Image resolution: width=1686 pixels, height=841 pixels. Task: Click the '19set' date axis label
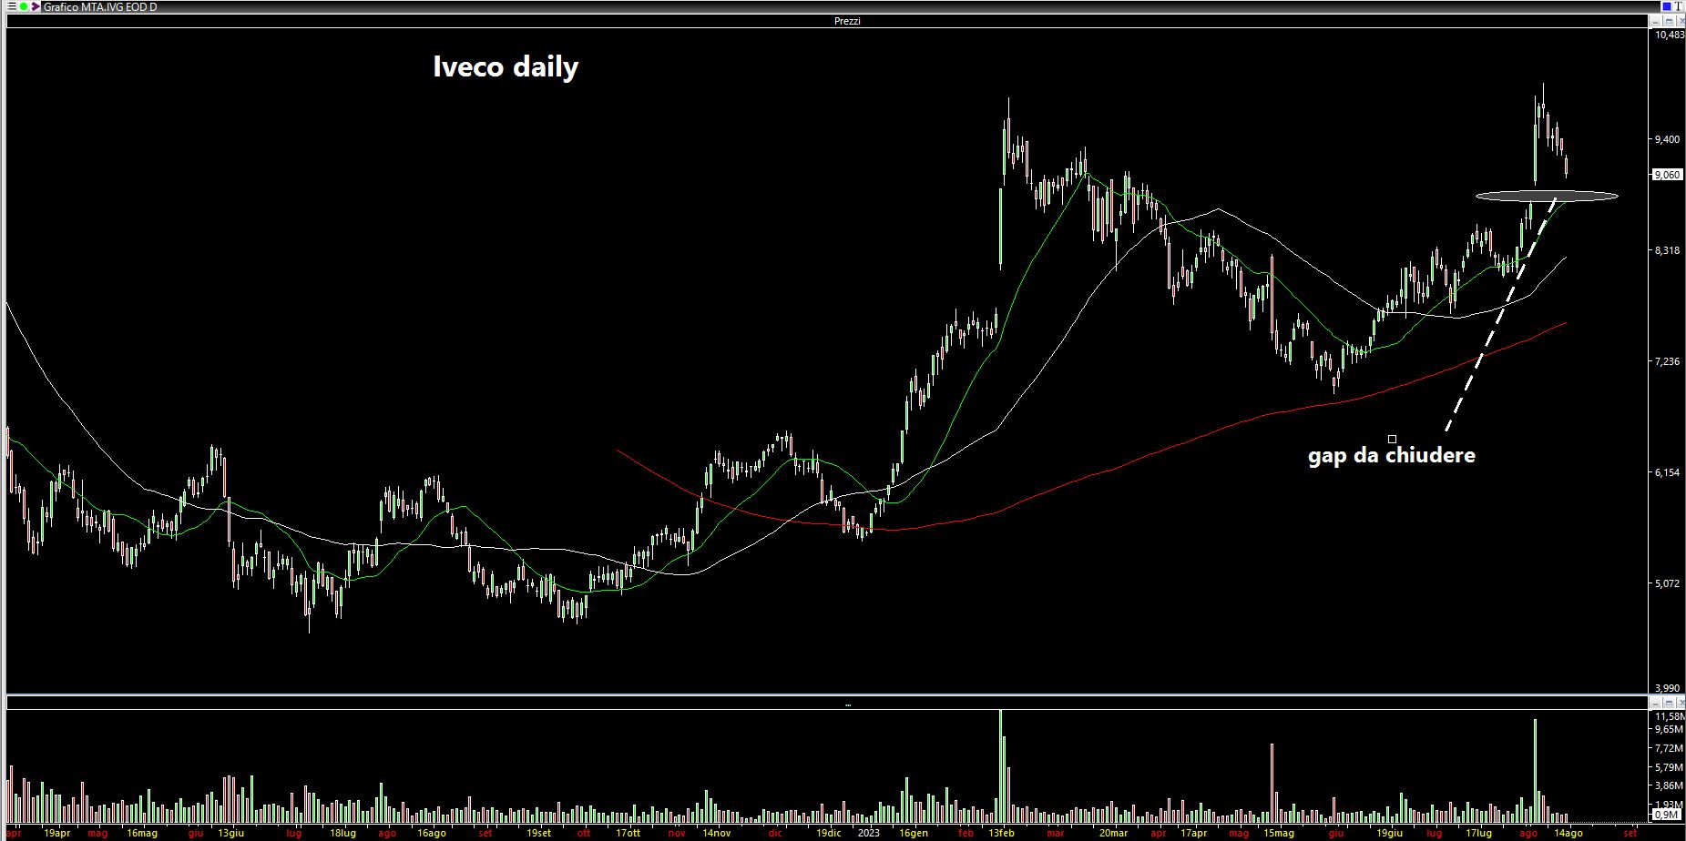click(x=538, y=833)
